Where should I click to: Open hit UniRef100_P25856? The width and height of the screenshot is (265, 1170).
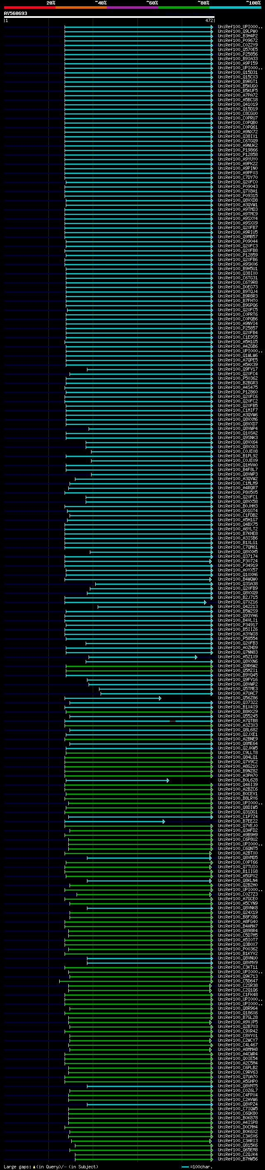point(238,54)
